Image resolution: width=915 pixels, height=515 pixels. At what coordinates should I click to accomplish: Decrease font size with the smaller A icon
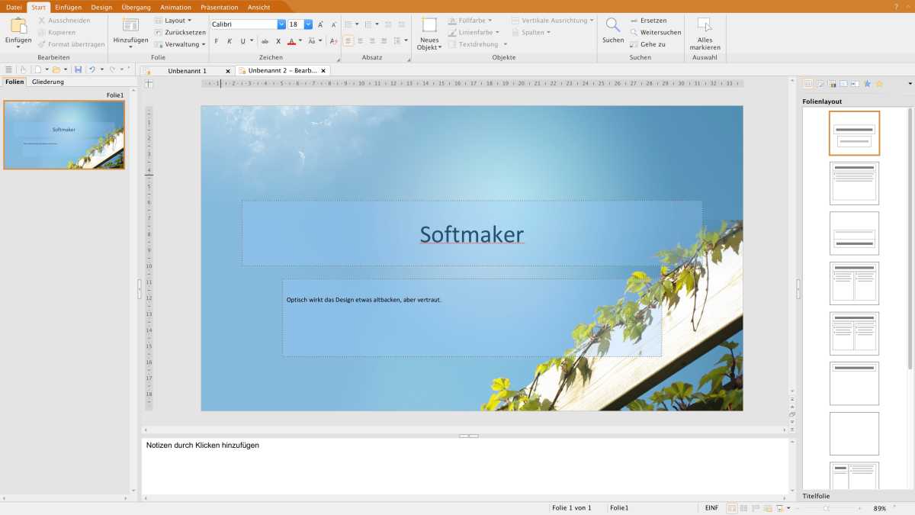click(x=333, y=24)
